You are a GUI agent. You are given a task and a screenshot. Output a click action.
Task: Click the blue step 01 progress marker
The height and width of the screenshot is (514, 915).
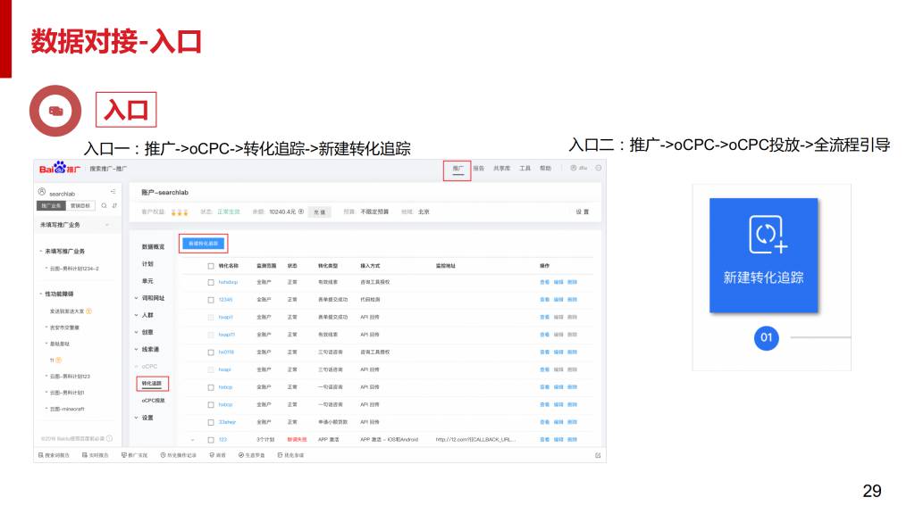(765, 338)
